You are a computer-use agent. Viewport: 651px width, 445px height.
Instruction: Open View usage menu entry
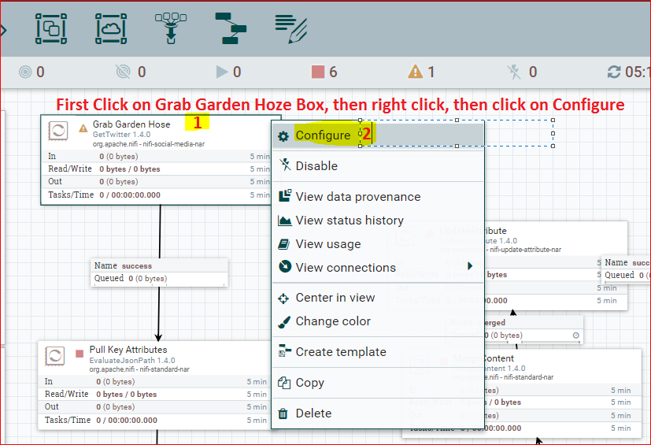pos(378,244)
